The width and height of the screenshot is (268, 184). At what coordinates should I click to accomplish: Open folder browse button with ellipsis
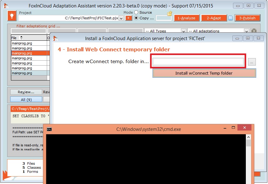252,62
